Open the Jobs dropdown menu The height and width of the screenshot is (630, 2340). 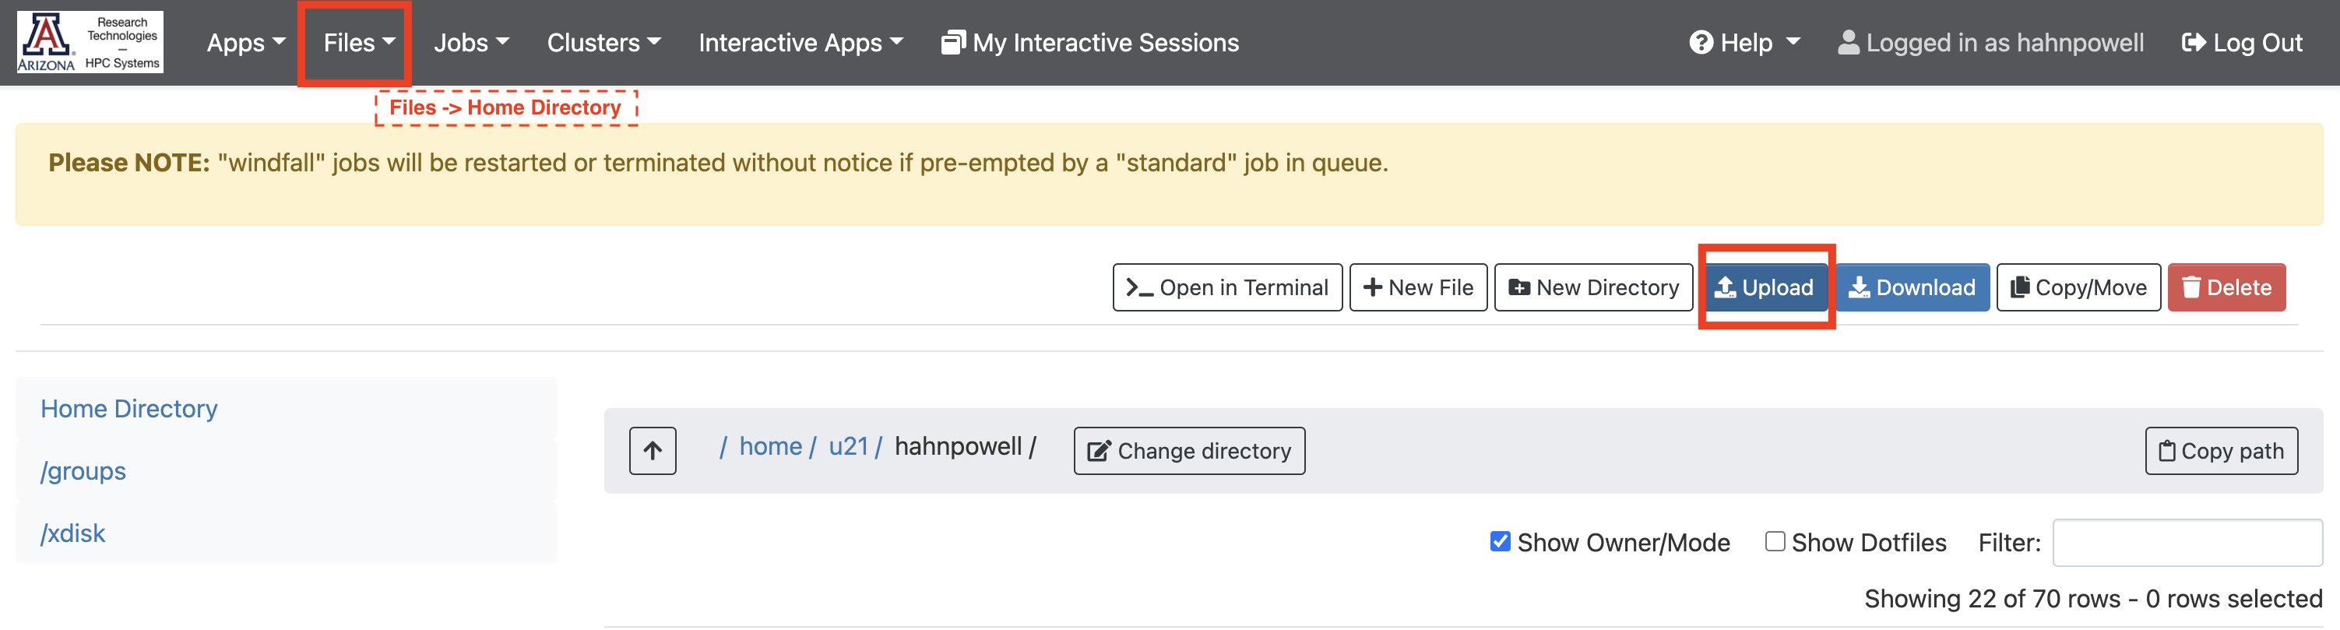(x=471, y=43)
